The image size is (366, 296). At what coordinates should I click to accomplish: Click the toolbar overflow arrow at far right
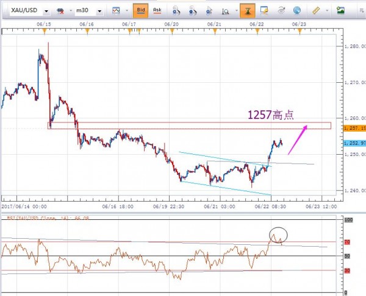click(361, 10)
